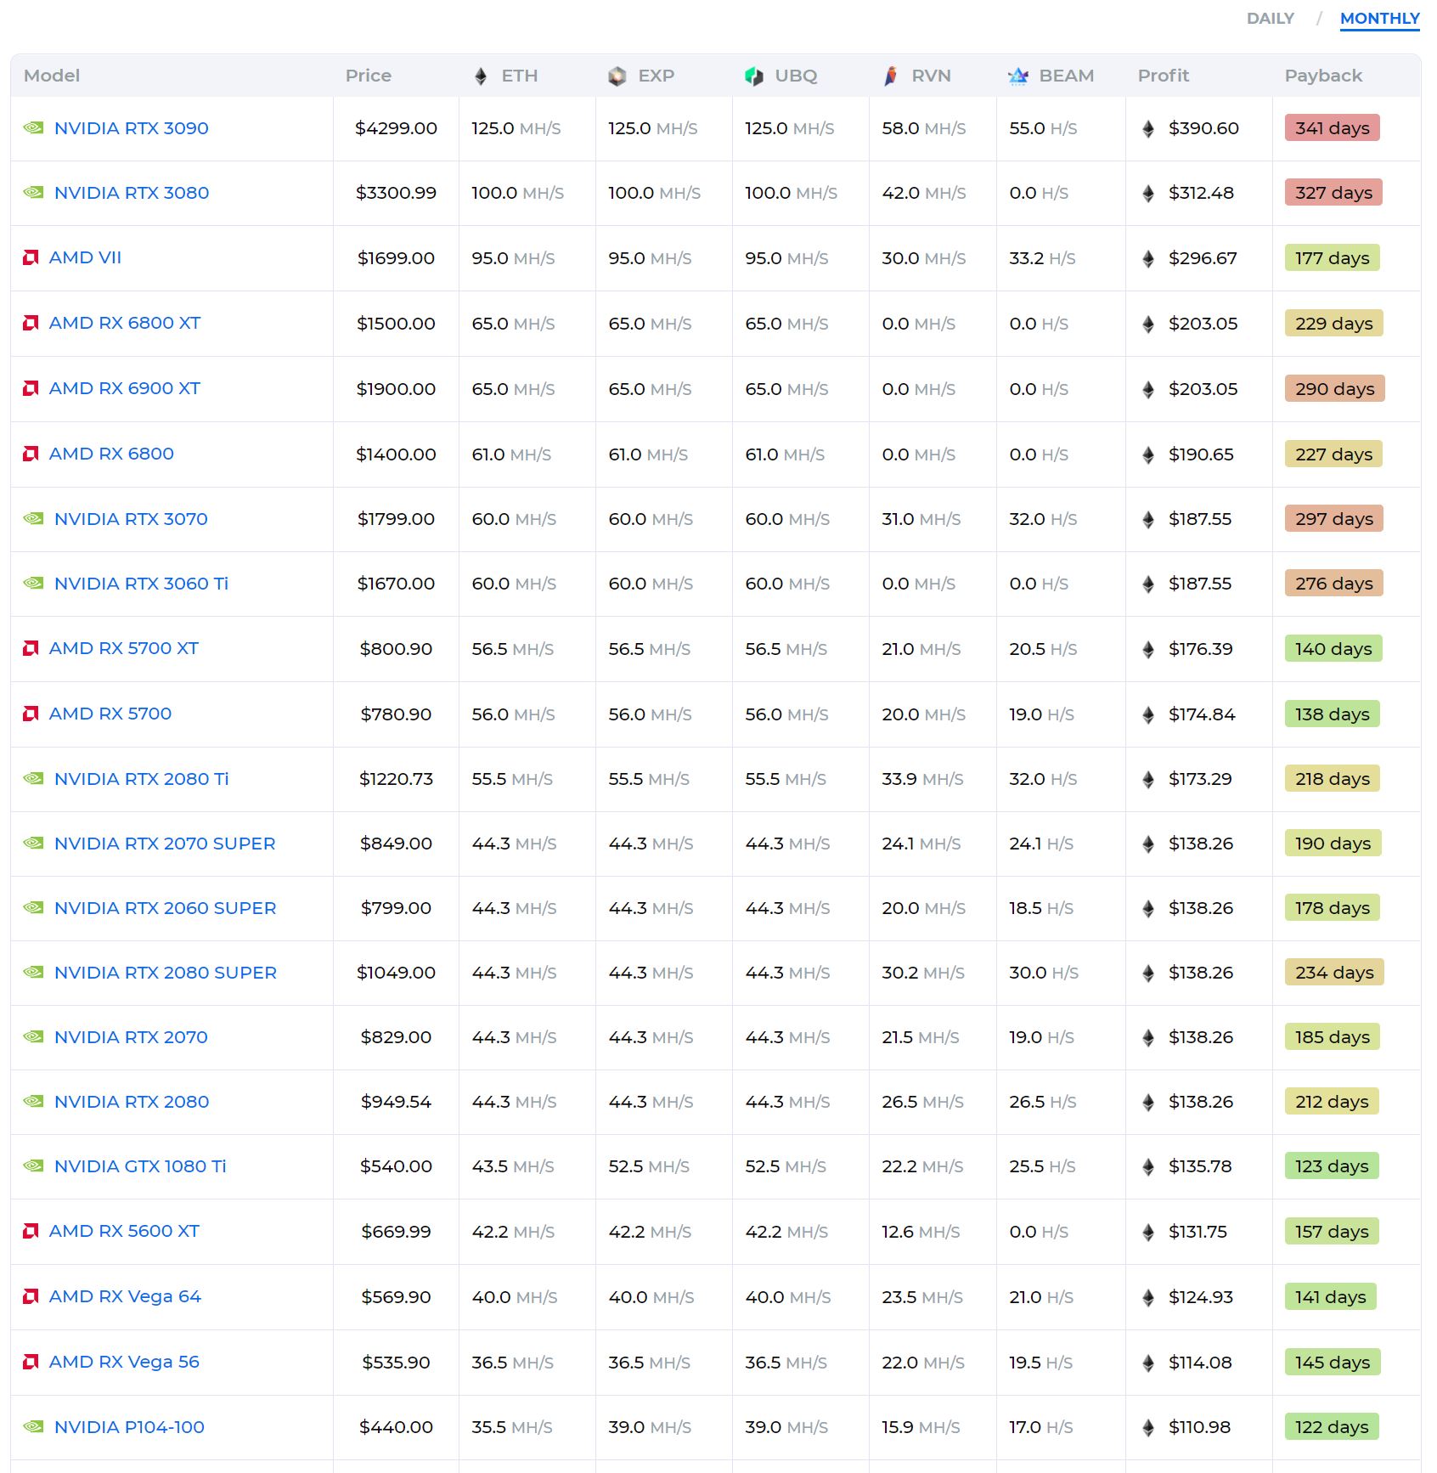Click the AMD logo next to AMD VII
This screenshot has height=1473, width=1437.
[x=31, y=257]
